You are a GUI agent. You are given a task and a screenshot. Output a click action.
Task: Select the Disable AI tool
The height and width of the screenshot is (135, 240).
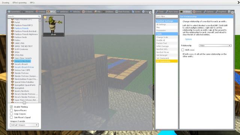tap(166, 40)
